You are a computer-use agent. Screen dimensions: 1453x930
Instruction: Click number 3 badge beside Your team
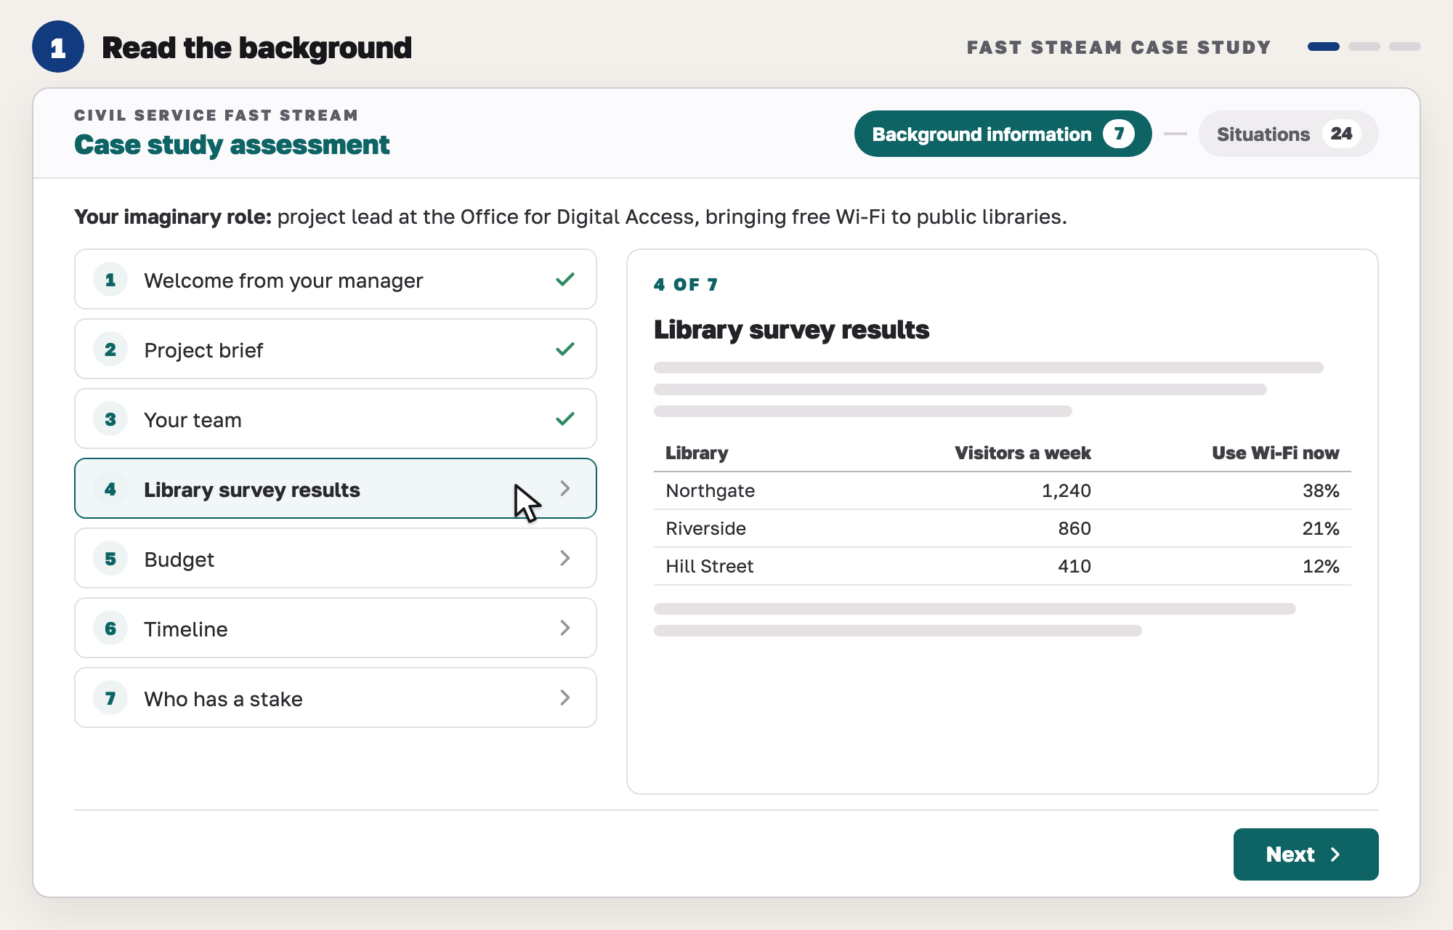click(110, 419)
